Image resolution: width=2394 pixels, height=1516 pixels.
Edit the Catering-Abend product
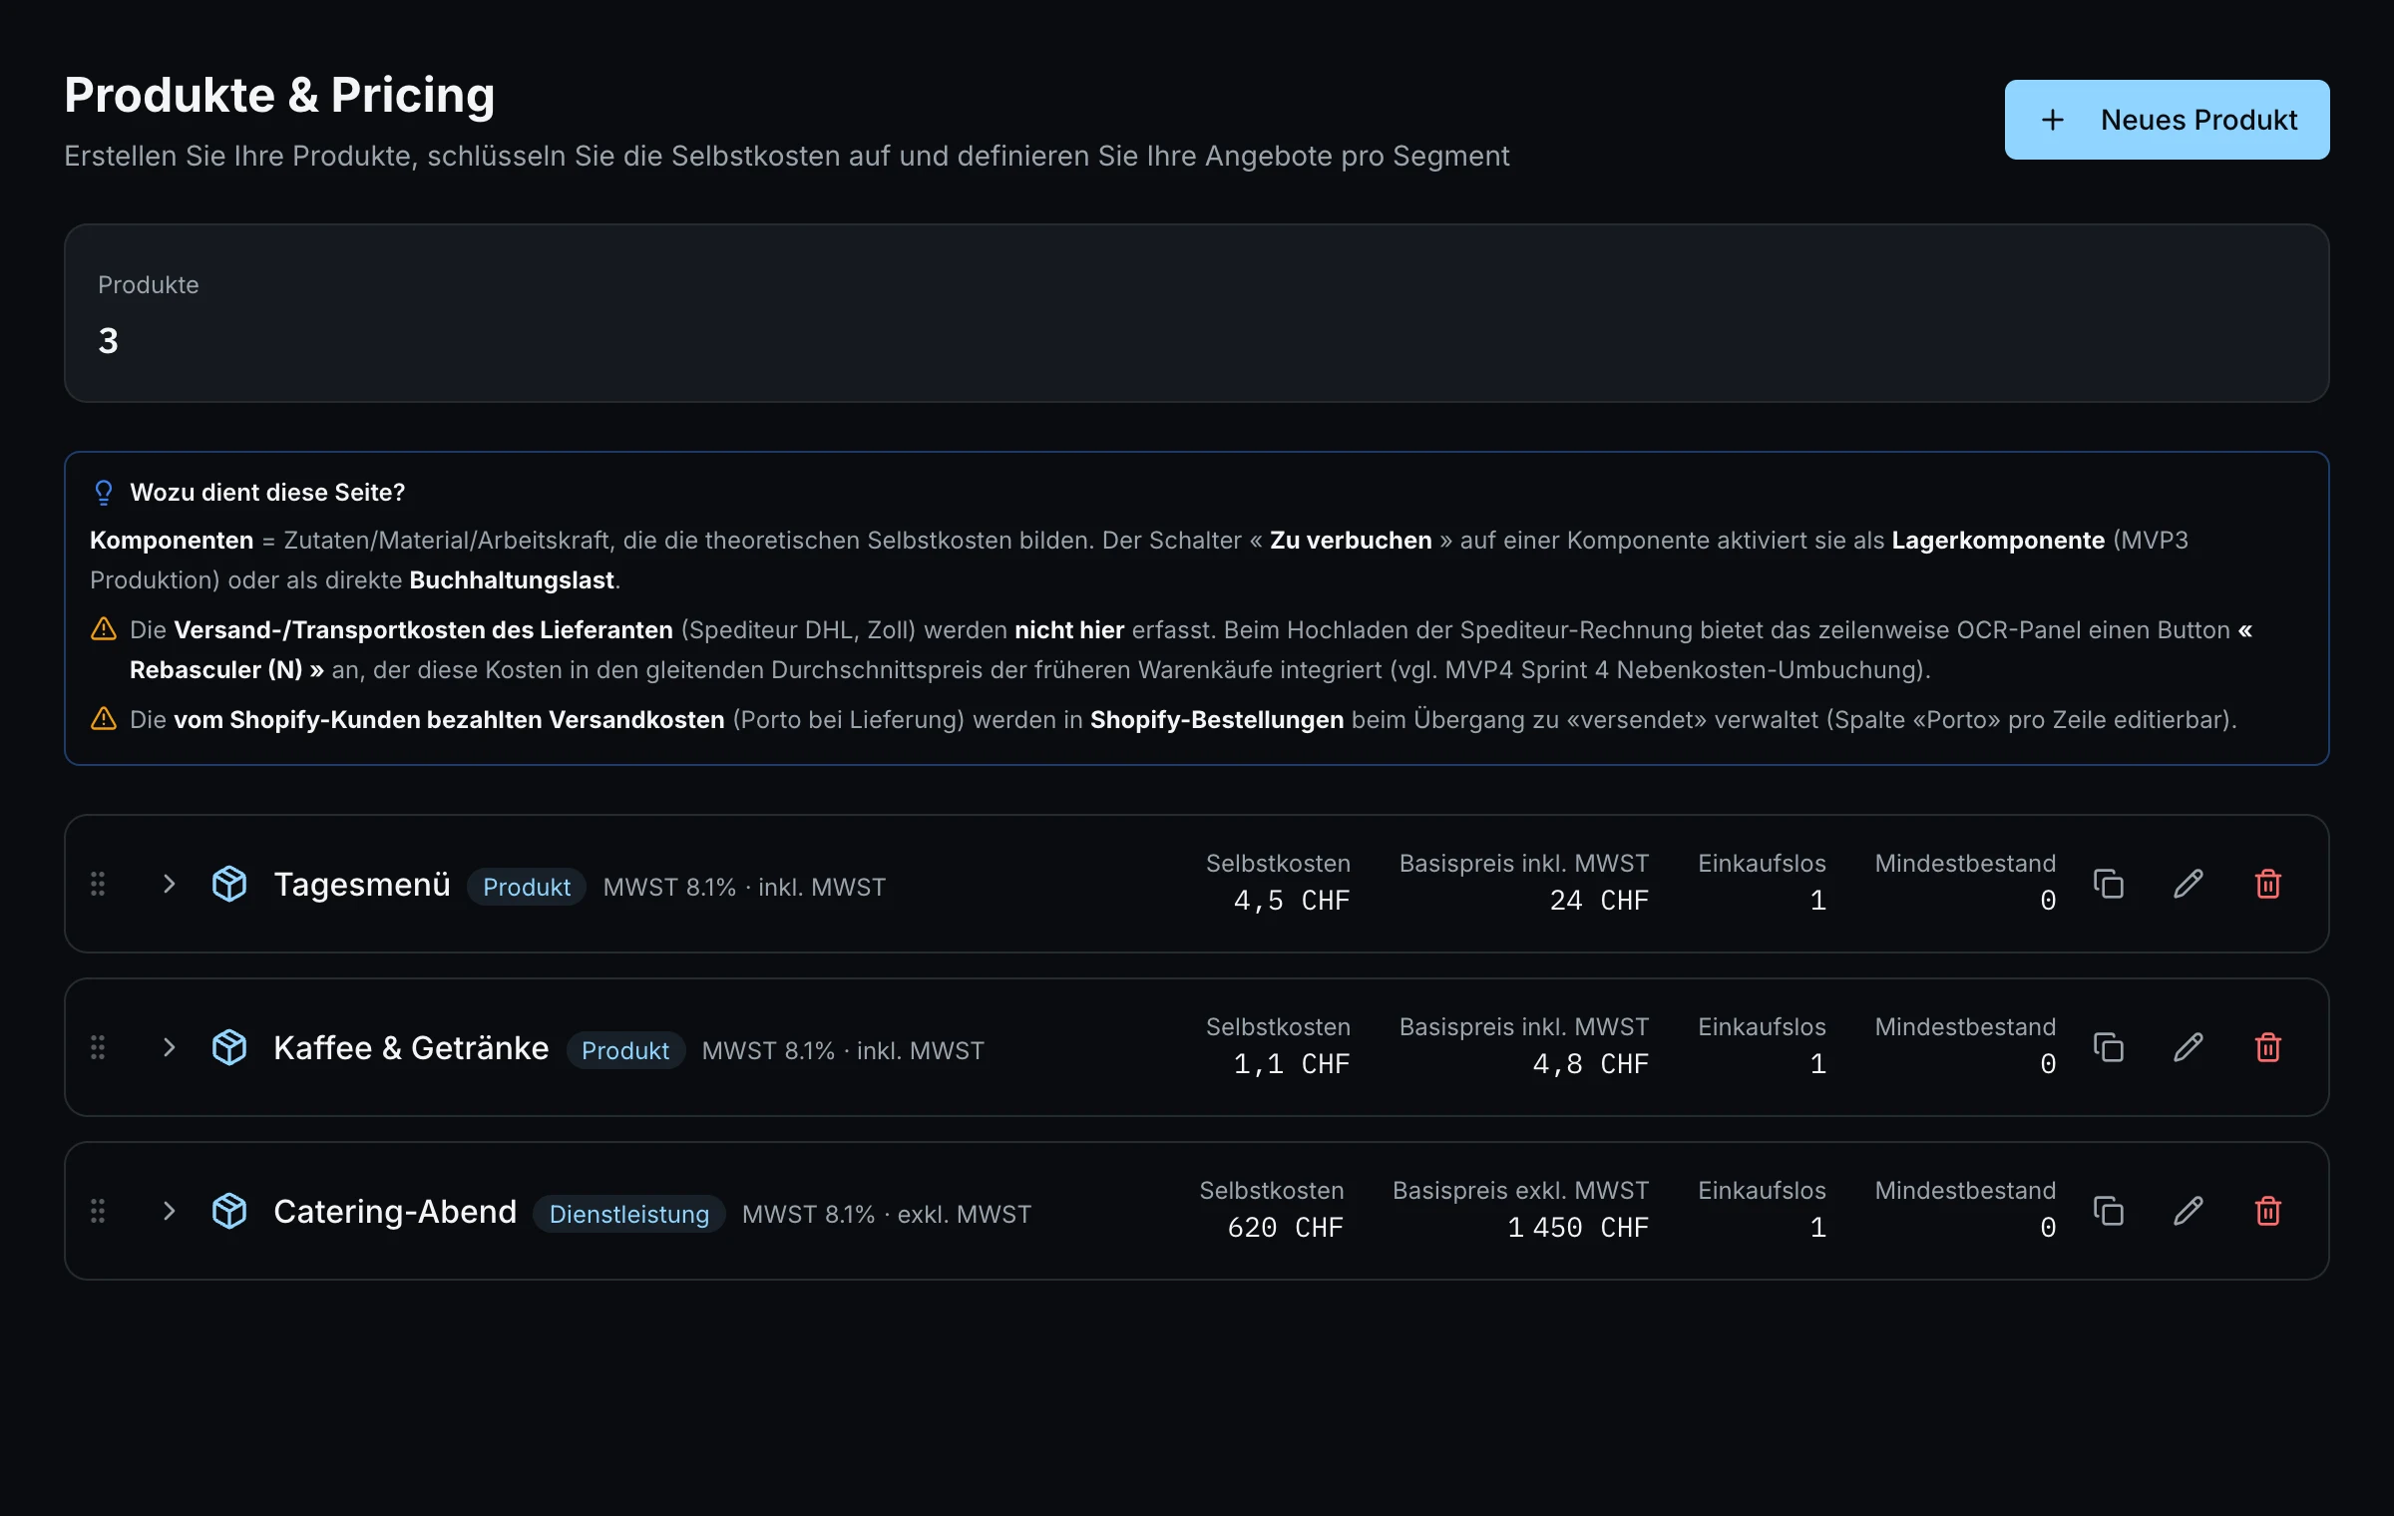(2189, 1211)
